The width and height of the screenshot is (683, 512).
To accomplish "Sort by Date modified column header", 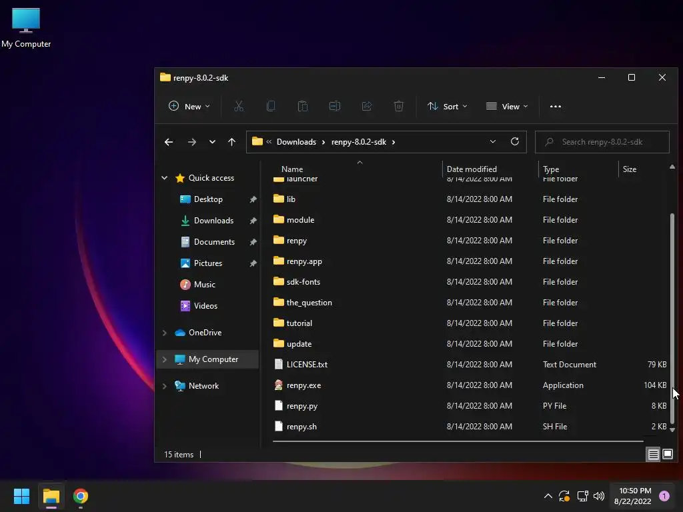I will (472, 169).
